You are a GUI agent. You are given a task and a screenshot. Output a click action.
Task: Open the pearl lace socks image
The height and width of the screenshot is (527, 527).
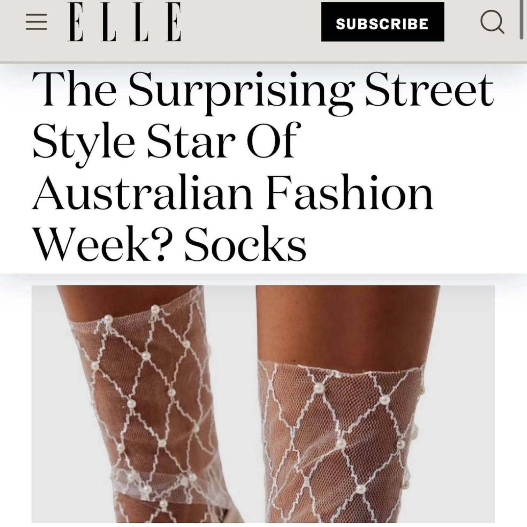tap(263, 404)
